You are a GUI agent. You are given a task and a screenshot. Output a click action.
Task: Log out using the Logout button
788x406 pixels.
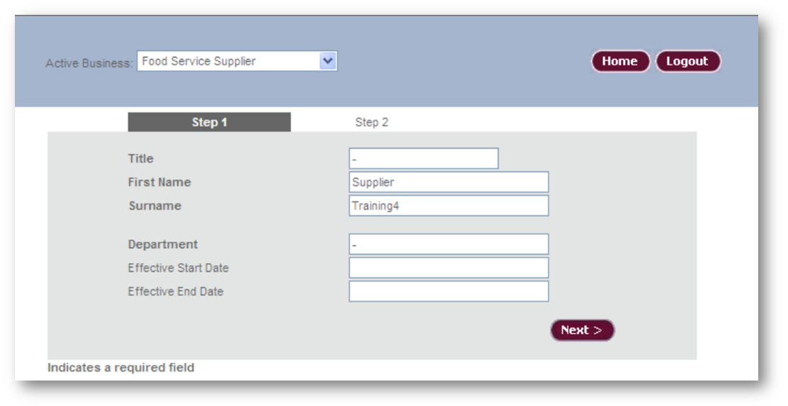pyautogui.click(x=688, y=62)
